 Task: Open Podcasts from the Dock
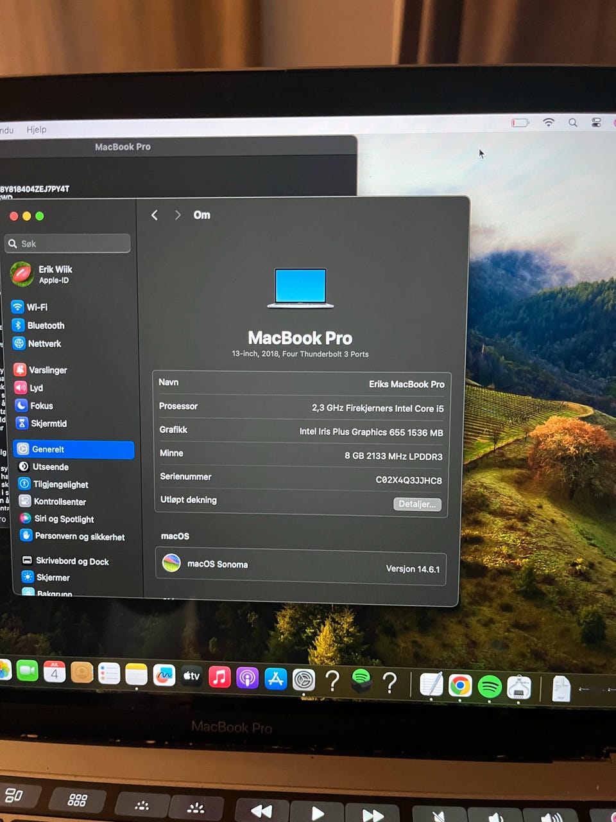(248, 678)
